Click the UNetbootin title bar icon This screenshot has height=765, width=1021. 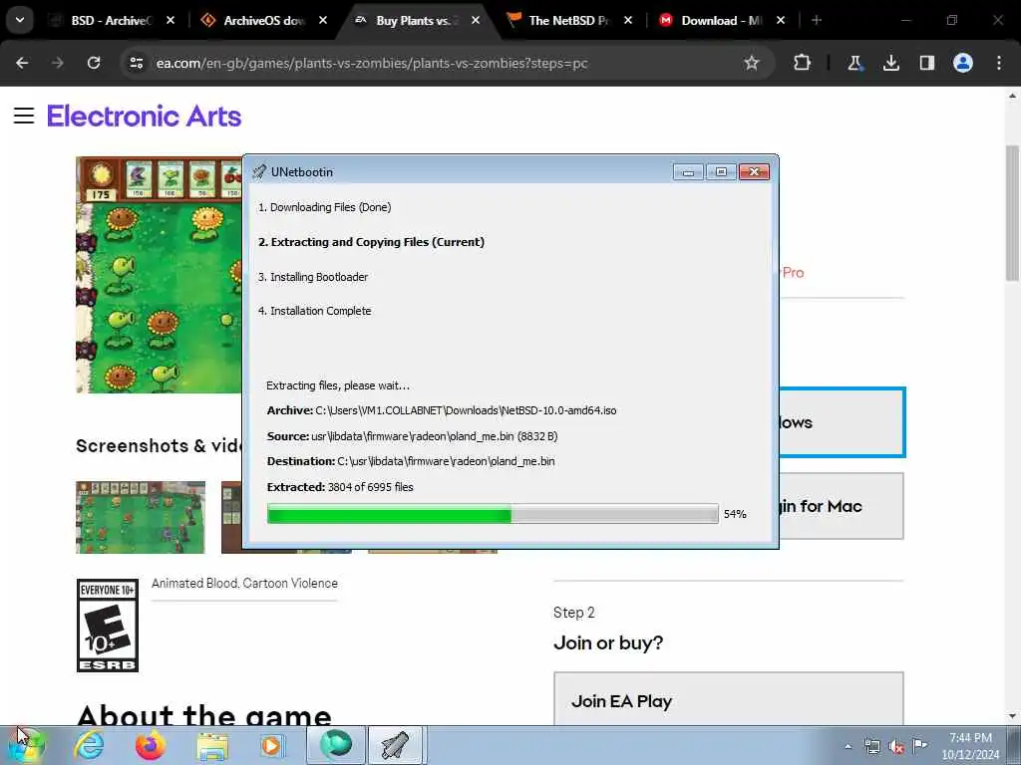point(259,171)
